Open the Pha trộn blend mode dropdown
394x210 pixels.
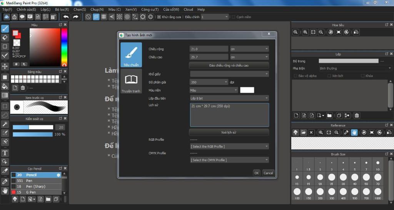(x=355, y=68)
